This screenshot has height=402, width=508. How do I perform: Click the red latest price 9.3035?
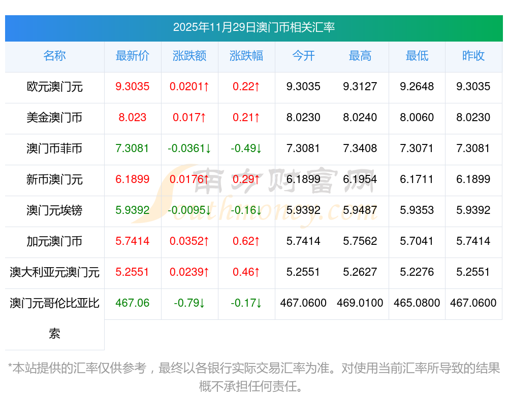click(132, 86)
